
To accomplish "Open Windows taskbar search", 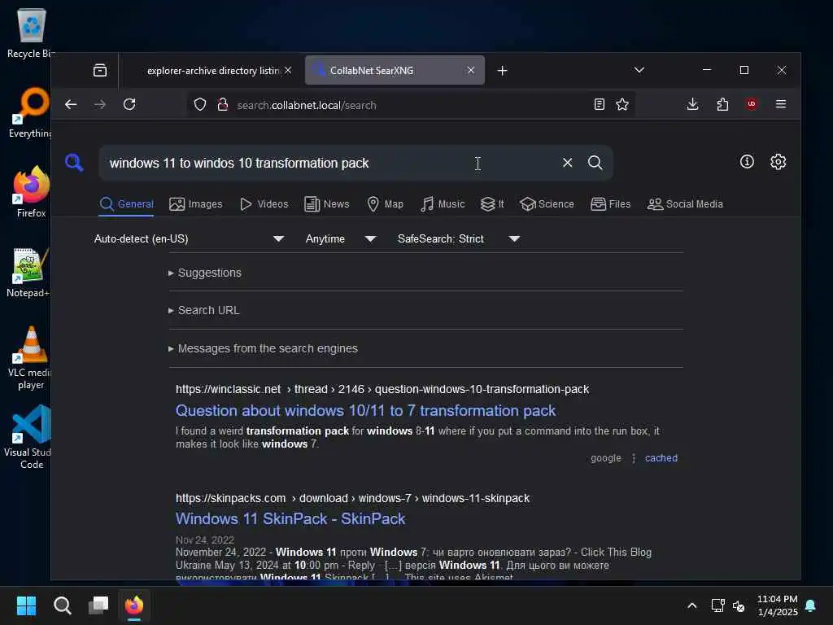I will pyautogui.click(x=62, y=605).
